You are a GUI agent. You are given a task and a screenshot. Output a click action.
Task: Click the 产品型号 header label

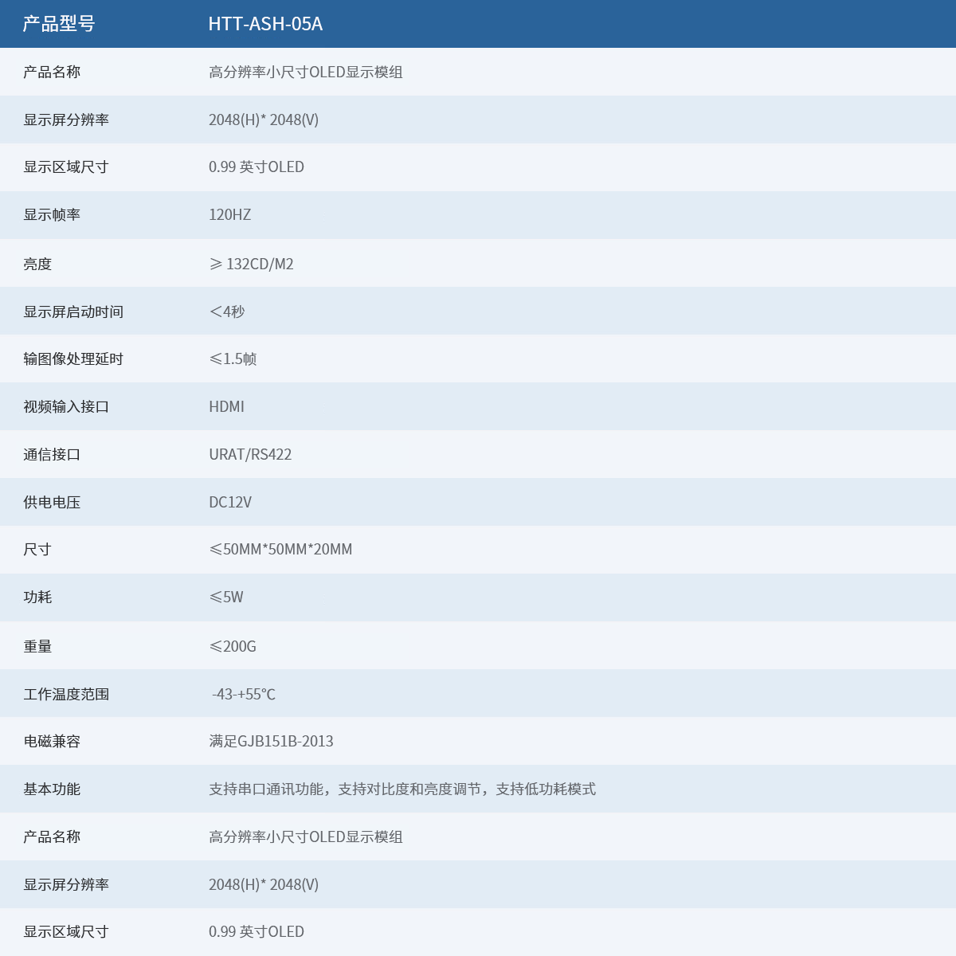click(59, 24)
